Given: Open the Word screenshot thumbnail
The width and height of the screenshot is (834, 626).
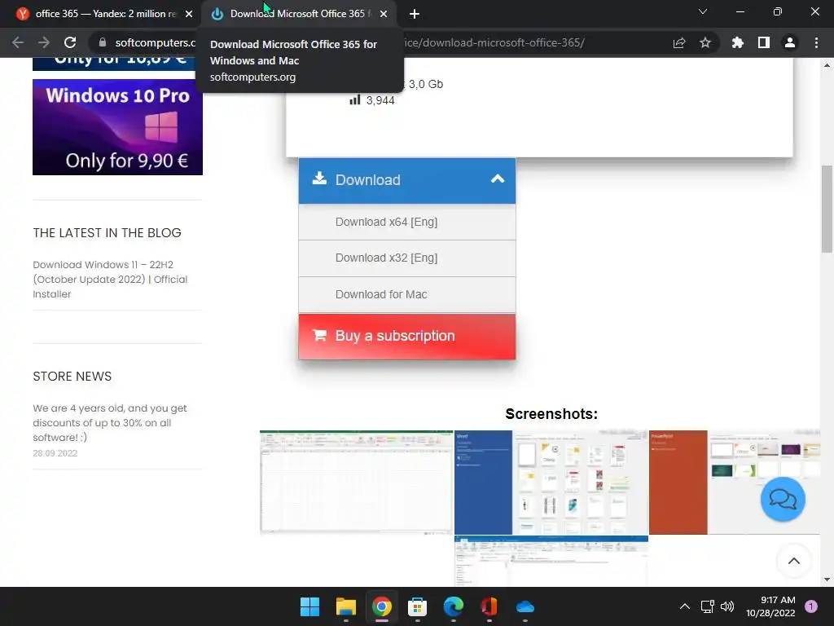Looking at the screenshot, I should pyautogui.click(x=551, y=483).
